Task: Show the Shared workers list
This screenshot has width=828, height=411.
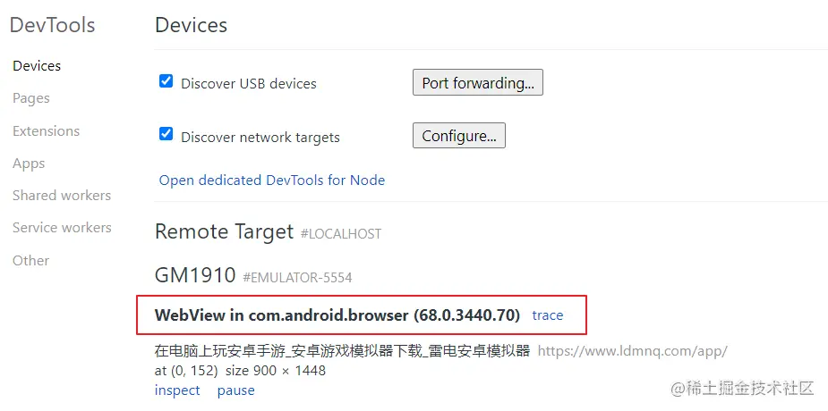Action: coord(62,196)
